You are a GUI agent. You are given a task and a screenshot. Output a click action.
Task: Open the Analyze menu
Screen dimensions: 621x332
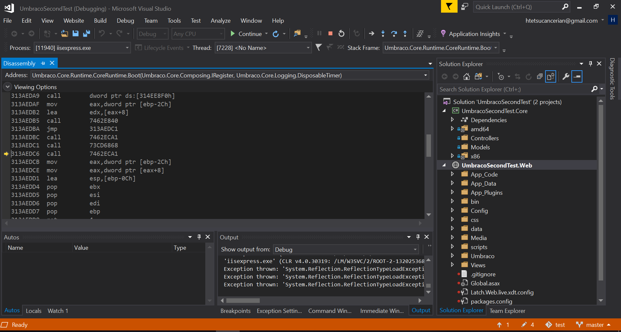click(221, 21)
